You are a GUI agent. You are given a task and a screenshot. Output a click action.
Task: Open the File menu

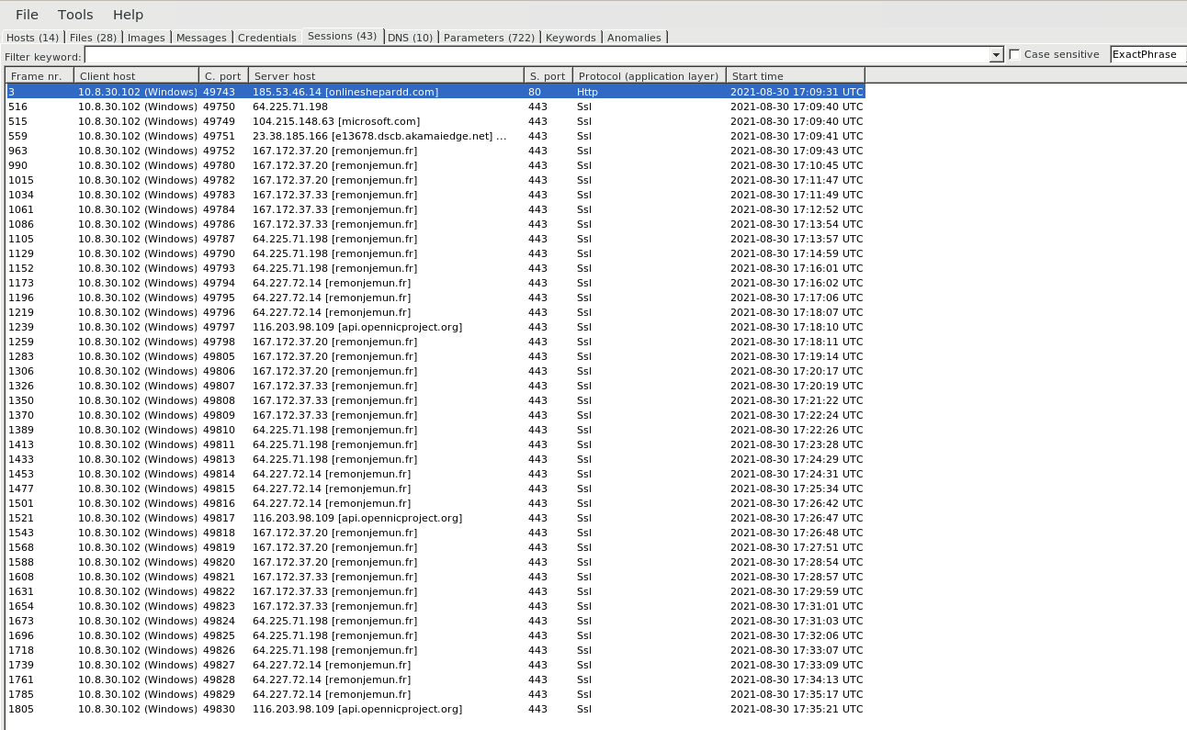point(27,15)
